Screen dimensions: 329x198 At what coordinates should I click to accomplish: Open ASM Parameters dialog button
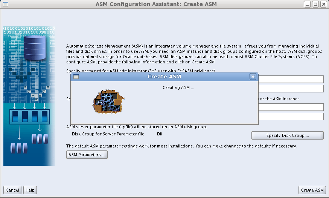(87, 155)
